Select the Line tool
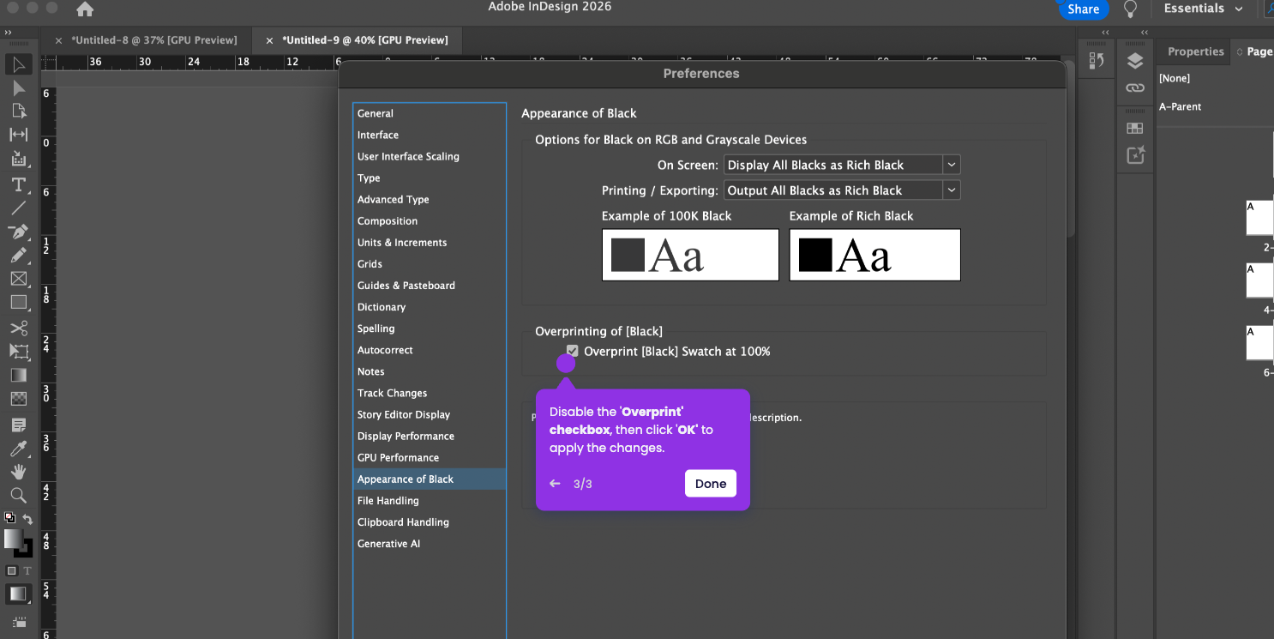 click(18, 208)
